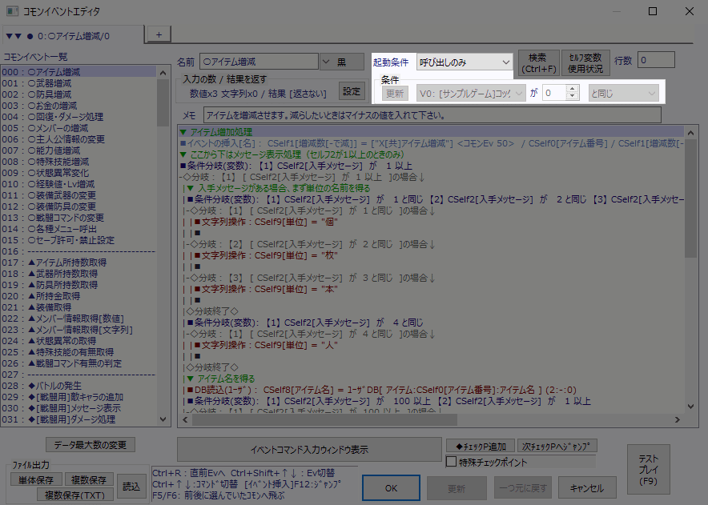Click the データ最大数の変更 button
The height and width of the screenshot is (505, 708).
click(91, 444)
